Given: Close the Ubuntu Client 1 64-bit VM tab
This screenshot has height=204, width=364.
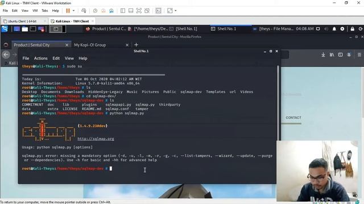Looking at the screenshot, I should pyautogui.click(x=45, y=22).
